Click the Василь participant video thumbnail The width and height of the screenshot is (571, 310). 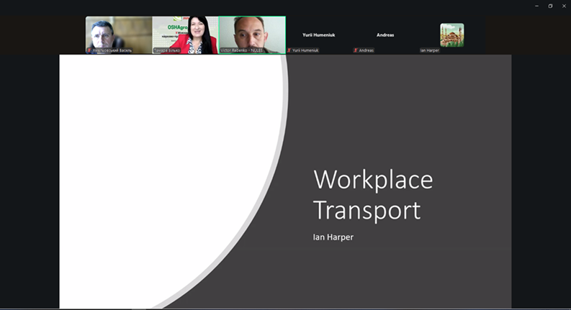pos(119,35)
